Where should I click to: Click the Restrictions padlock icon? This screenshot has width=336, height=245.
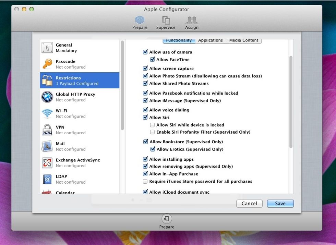coord(47,81)
